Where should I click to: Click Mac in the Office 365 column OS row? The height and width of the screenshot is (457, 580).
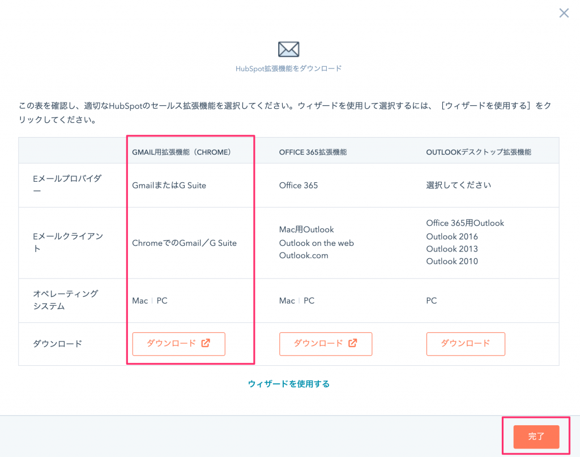pyautogui.click(x=287, y=301)
